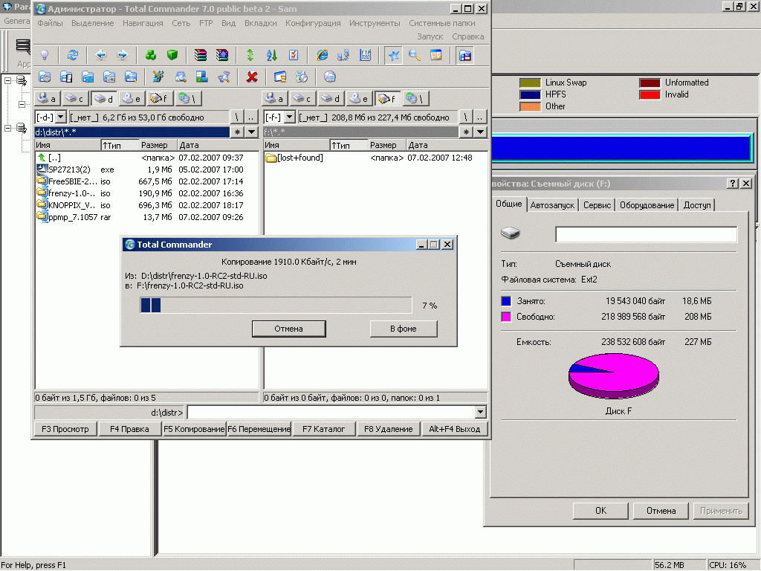The image size is (761, 571).
Task: Click the Linux Swap legend color swatch
Action: [530, 83]
